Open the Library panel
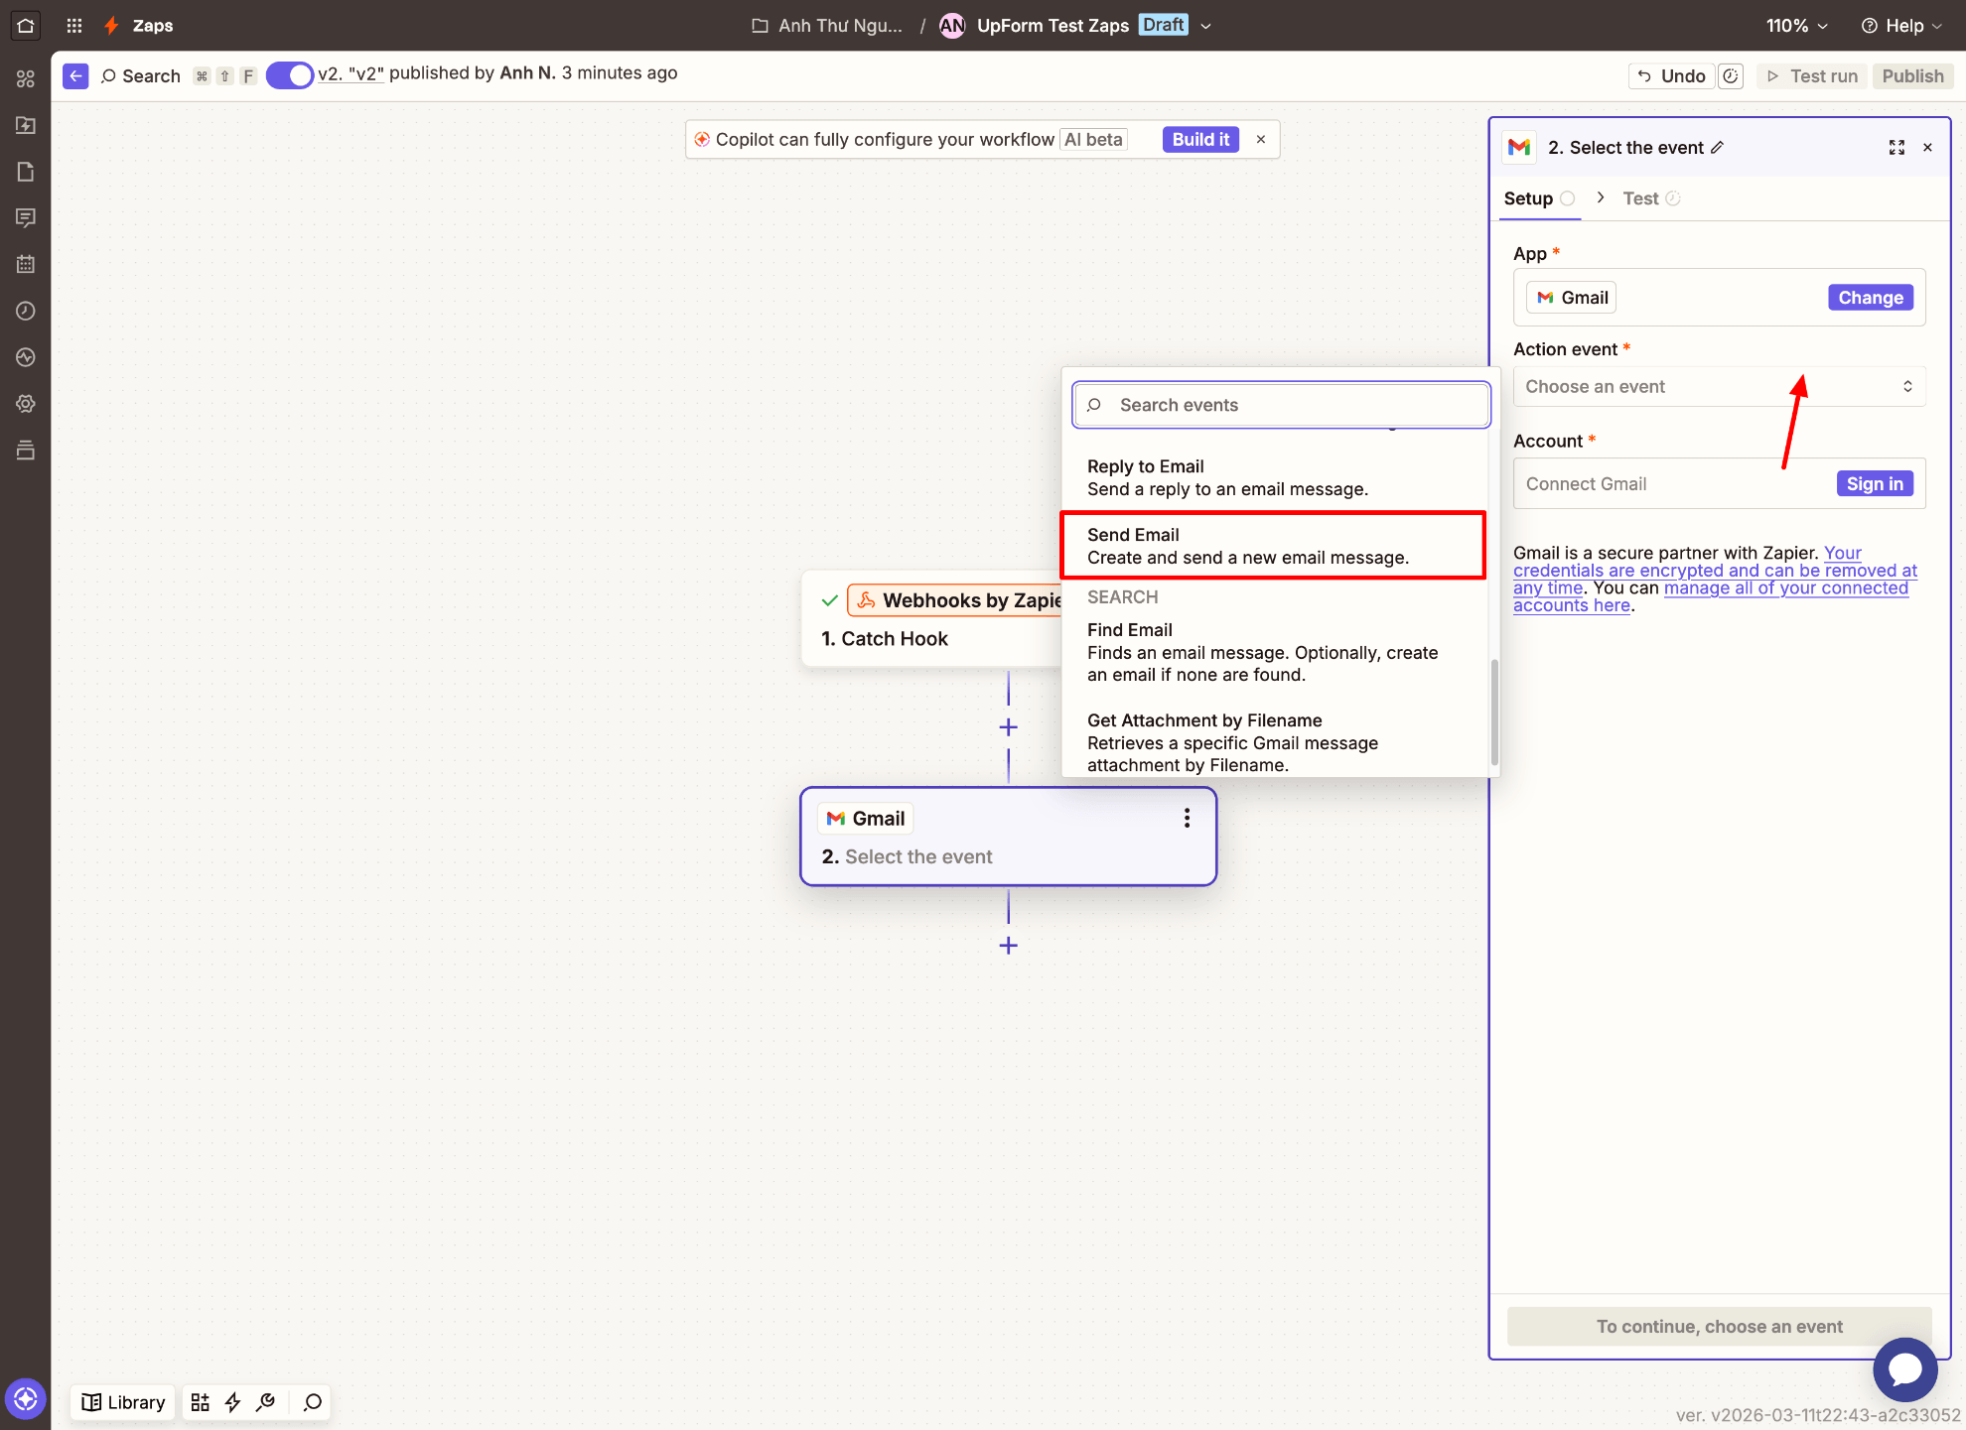Viewport: 1966px width, 1430px height. (x=123, y=1402)
